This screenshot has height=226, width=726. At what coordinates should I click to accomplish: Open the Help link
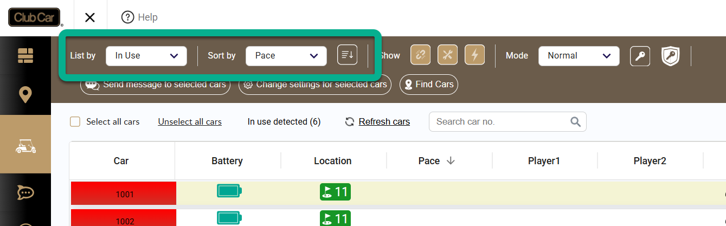pyautogui.click(x=139, y=17)
